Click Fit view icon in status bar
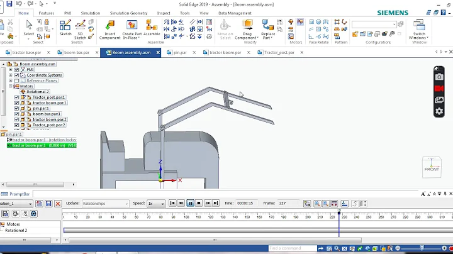 pyautogui.click(x=344, y=248)
